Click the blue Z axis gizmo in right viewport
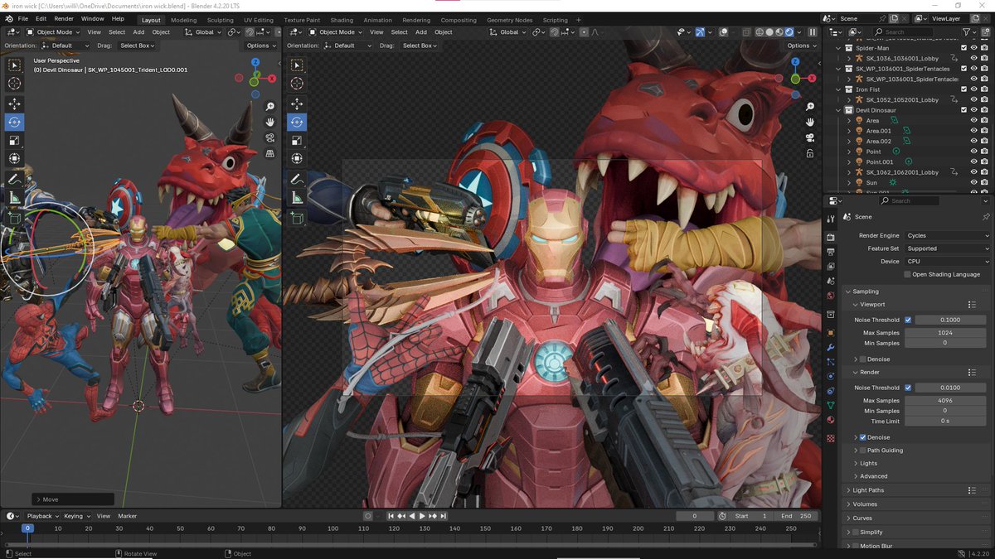The height and width of the screenshot is (559, 995). click(795, 61)
